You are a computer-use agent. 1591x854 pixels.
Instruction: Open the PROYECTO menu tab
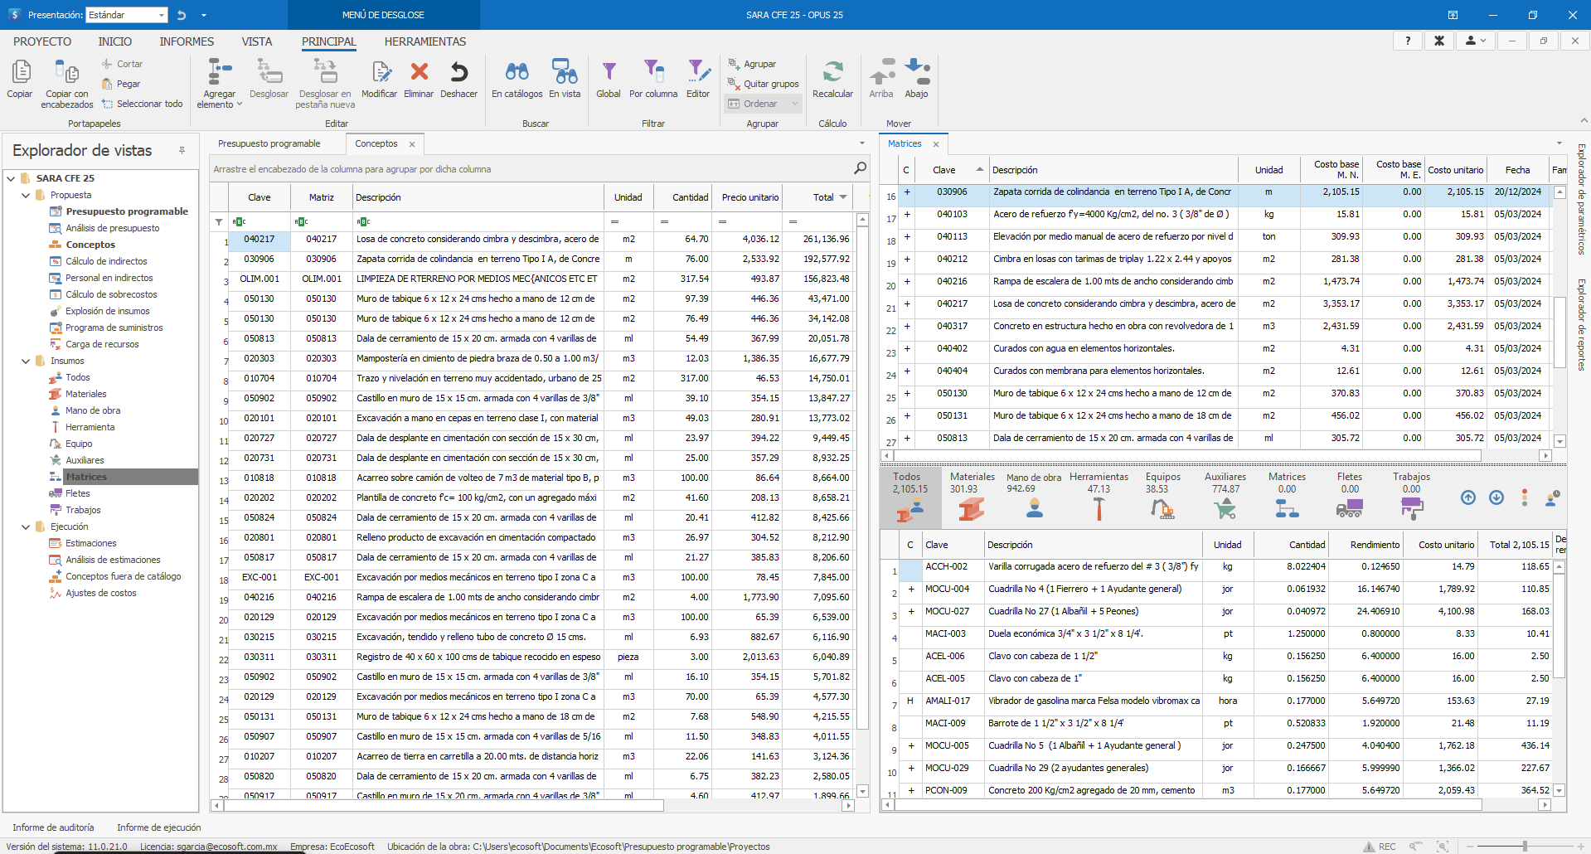click(x=42, y=41)
